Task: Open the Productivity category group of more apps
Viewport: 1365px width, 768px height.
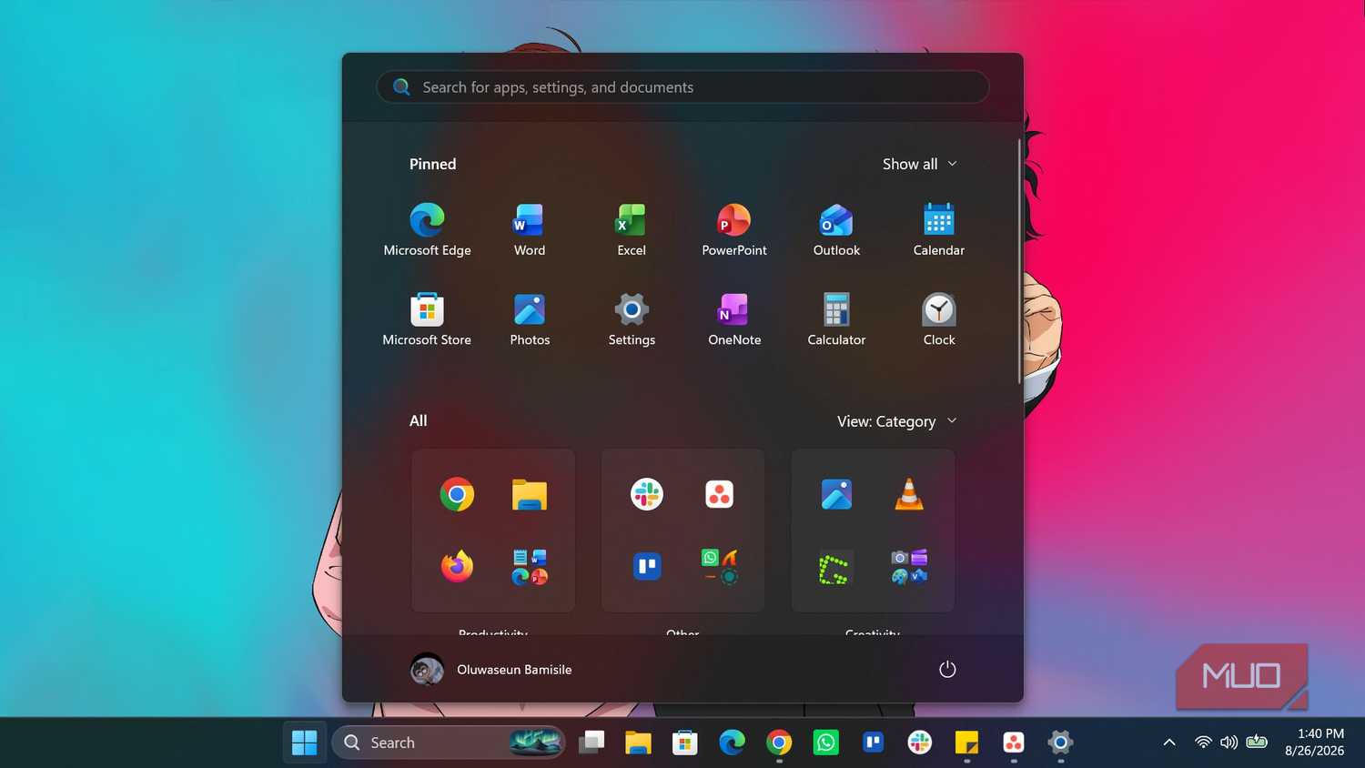Action: click(529, 566)
